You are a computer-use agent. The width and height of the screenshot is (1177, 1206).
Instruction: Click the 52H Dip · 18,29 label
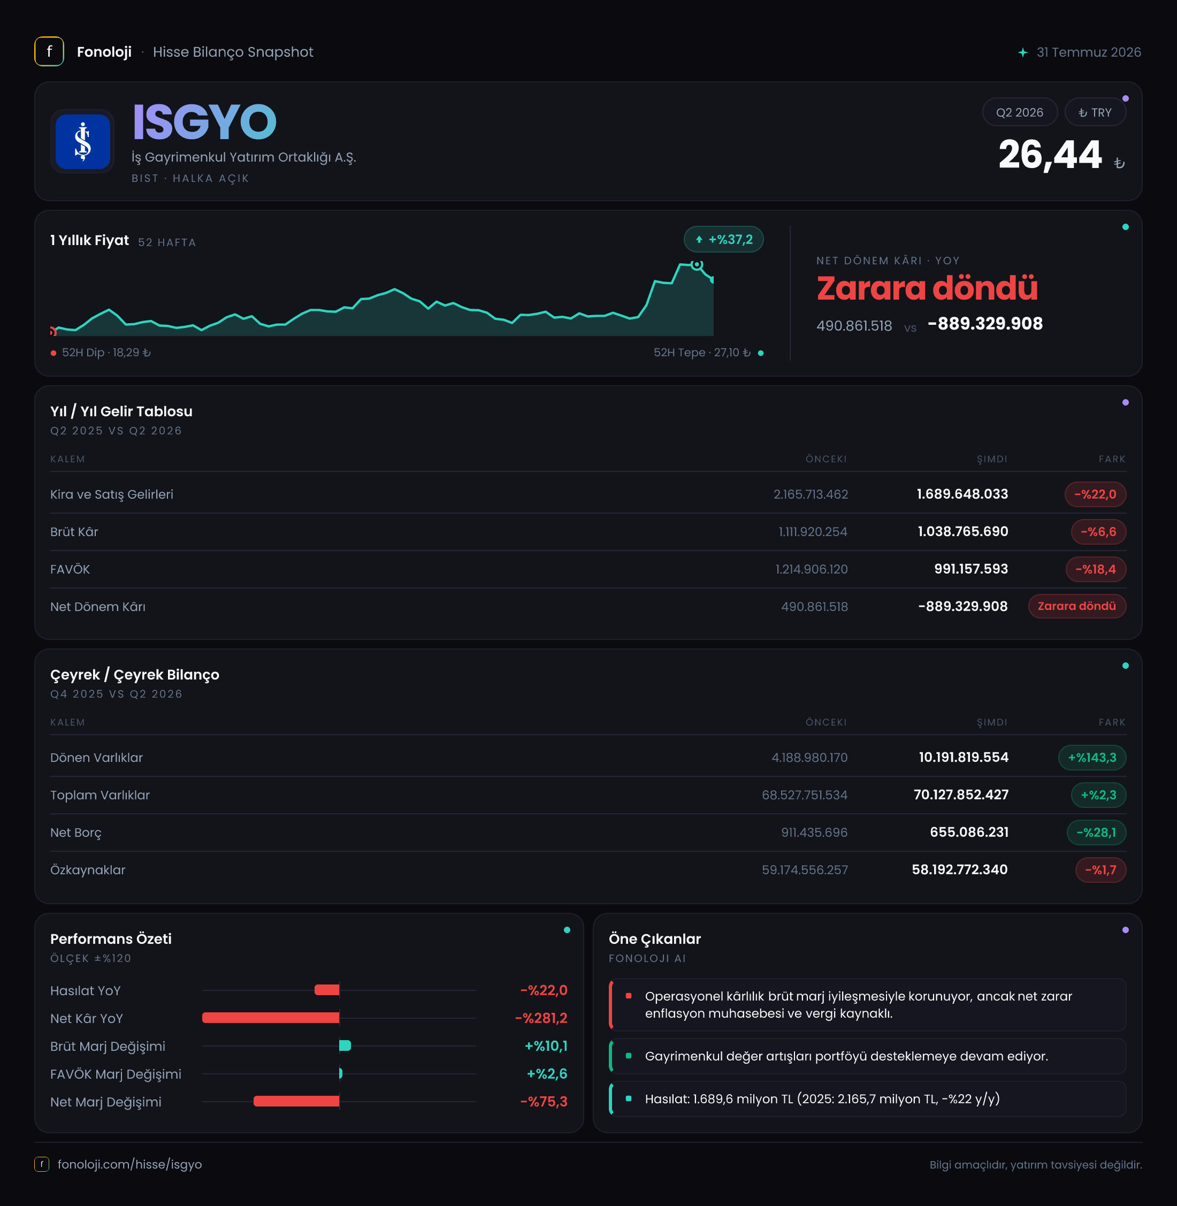click(x=106, y=353)
